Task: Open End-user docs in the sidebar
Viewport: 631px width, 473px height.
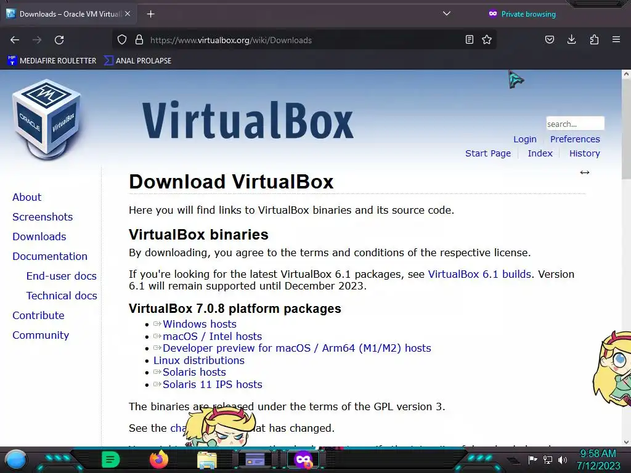Action: coord(62,276)
